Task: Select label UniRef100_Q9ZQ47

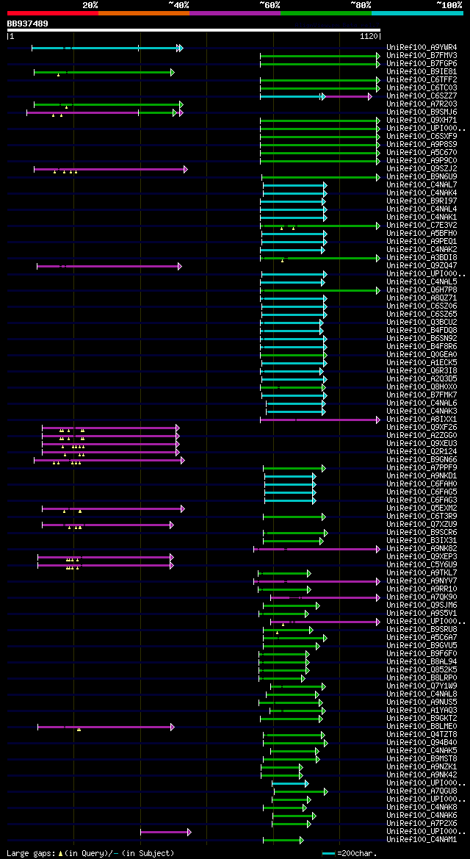Action: pyautogui.click(x=422, y=266)
